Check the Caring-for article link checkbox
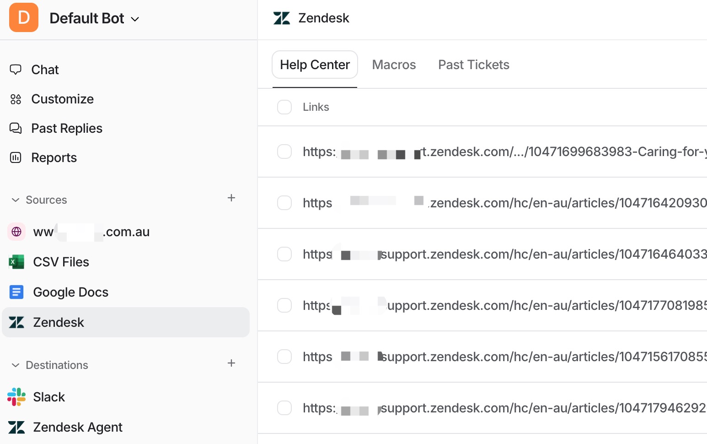Screen dimensions: 707x444 (x=284, y=152)
